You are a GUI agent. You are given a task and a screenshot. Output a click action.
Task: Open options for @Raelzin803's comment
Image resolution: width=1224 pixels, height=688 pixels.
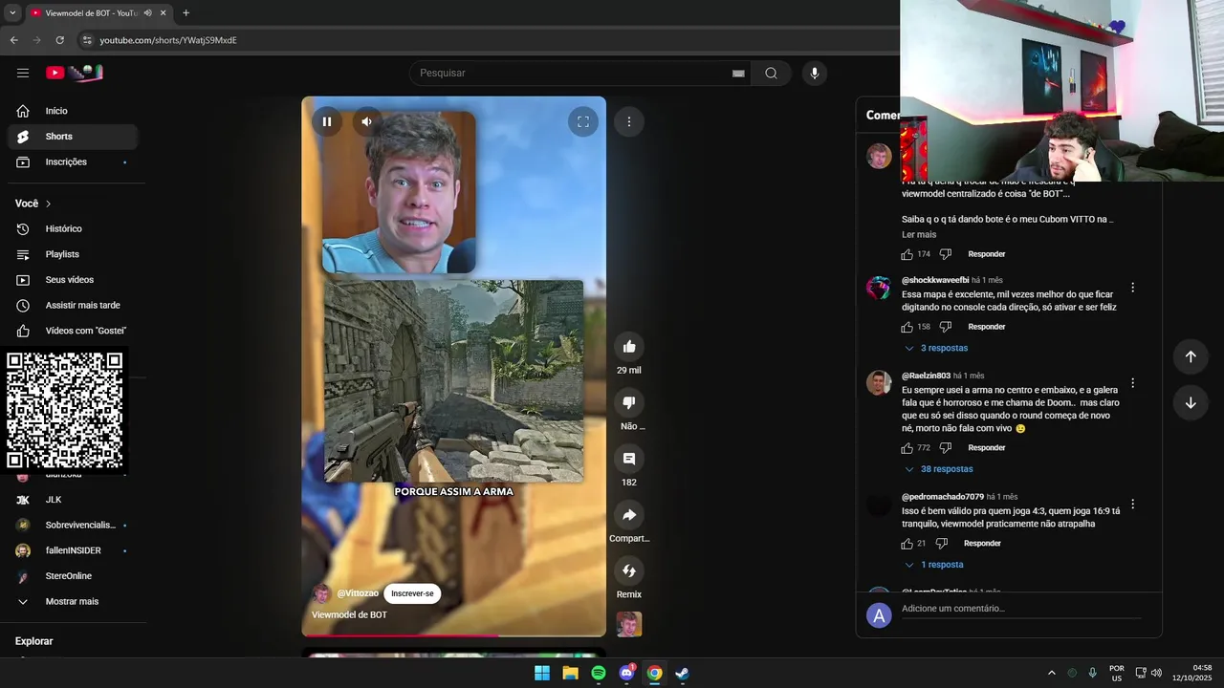coord(1132,383)
